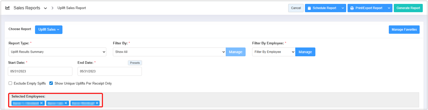Uncheck Show Unique Uplifts Per Receipt Only
428x110 pixels.
pyautogui.click(x=51, y=83)
